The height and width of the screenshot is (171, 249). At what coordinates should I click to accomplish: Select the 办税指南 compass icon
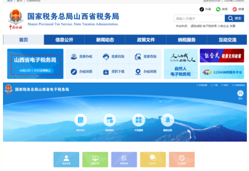(74, 72)
